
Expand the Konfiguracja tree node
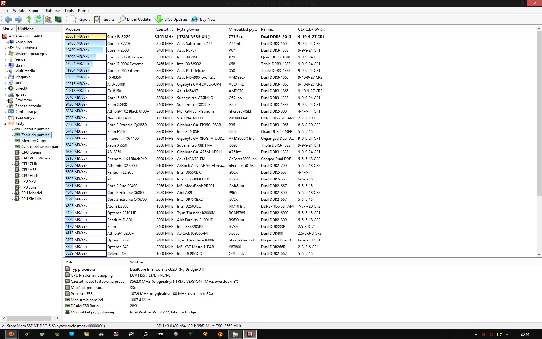click(5, 112)
